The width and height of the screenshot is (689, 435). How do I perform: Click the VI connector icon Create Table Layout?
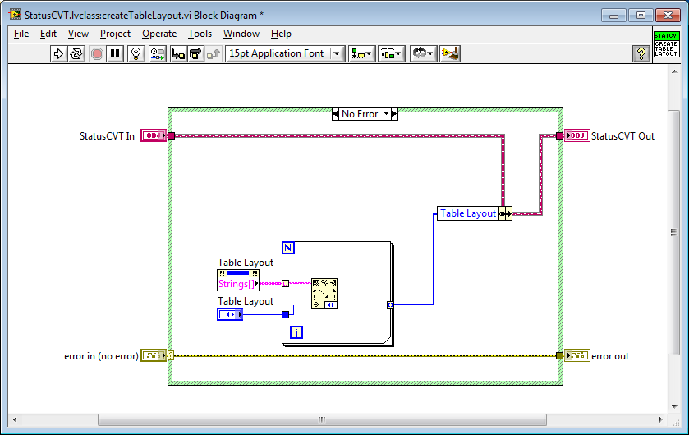point(666,43)
